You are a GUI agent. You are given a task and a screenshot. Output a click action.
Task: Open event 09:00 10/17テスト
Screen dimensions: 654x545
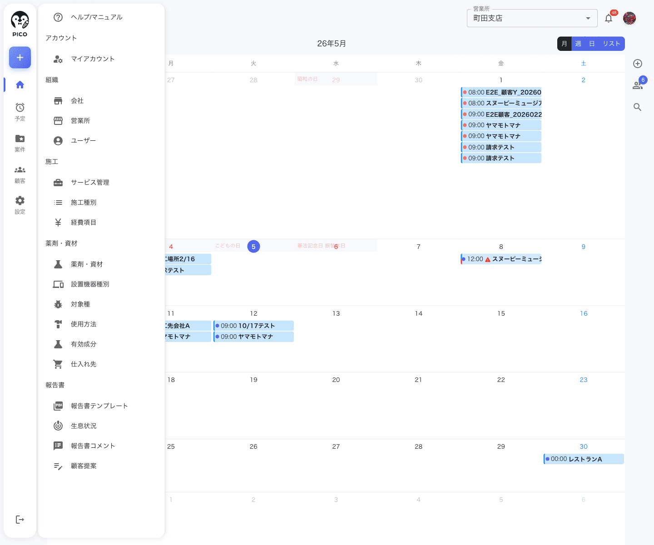(x=253, y=326)
